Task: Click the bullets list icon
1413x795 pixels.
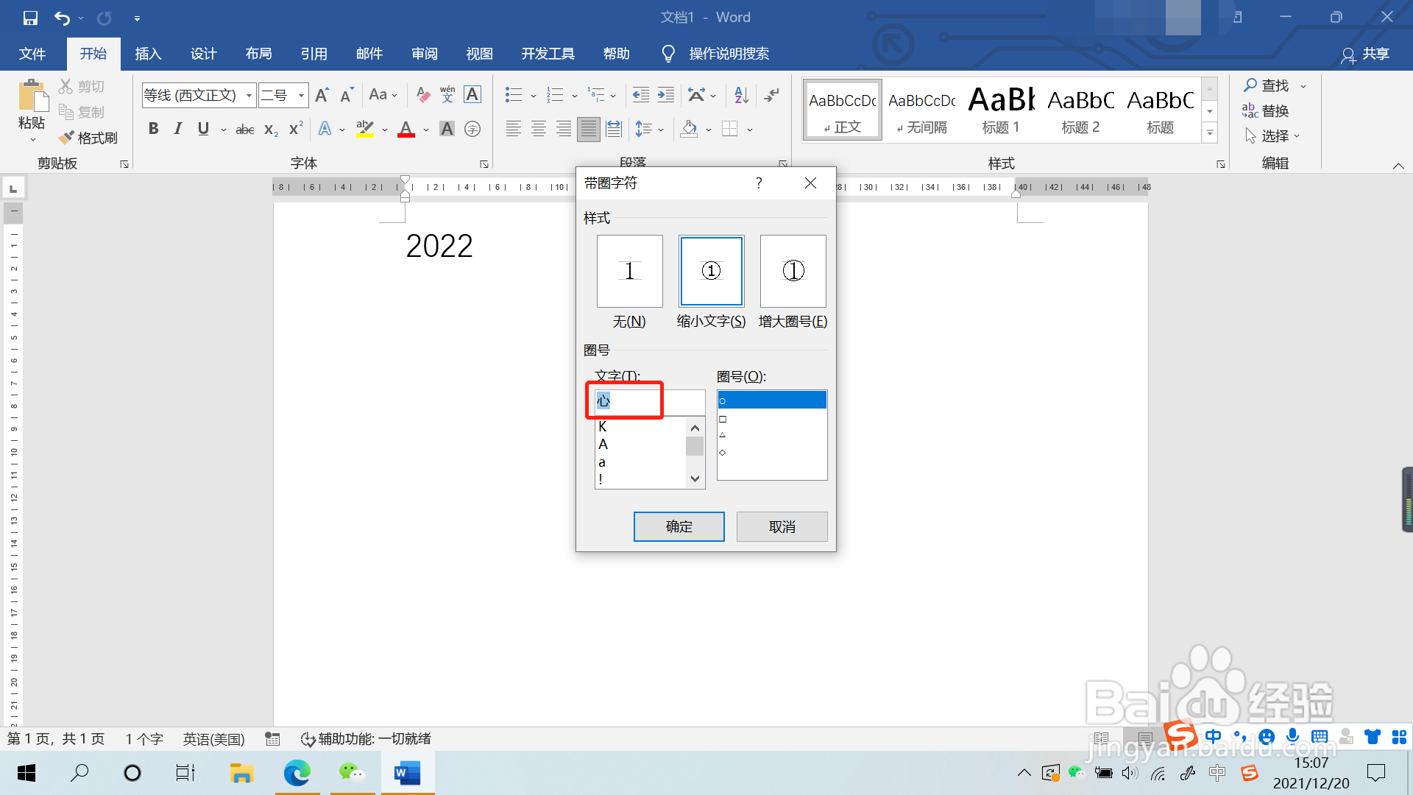Action: [513, 95]
